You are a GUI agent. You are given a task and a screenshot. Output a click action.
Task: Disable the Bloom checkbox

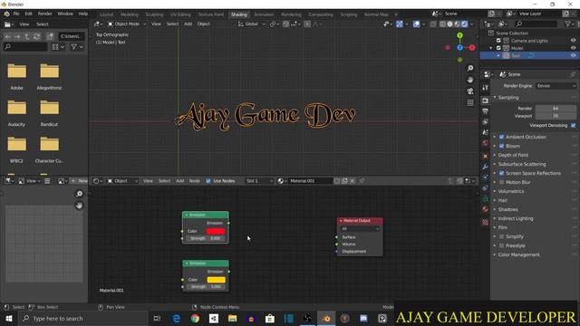point(501,146)
